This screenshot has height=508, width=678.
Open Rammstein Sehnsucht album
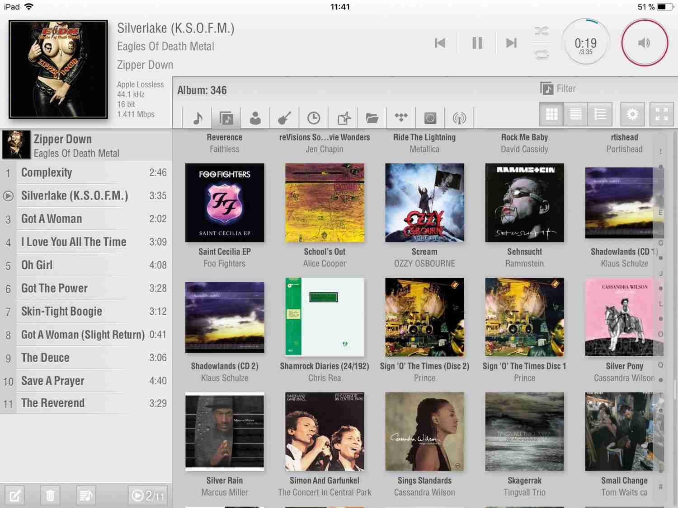pyautogui.click(x=524, y=203)
